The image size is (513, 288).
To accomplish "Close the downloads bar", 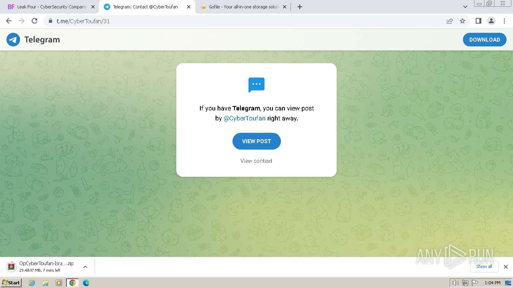I will [x=506, y=267].
